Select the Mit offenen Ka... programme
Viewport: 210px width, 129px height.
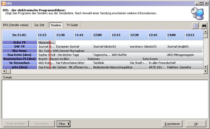[x=80, y=67]
